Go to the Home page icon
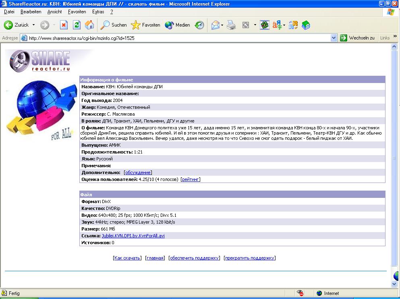The image size is (400, 299). [x=89, y=25]
